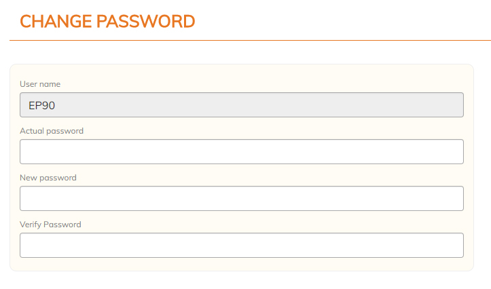Click the "Verify Password" label text
Viewport: 491px width, 289px height.
pyautogui.click(x=50, y=225)
